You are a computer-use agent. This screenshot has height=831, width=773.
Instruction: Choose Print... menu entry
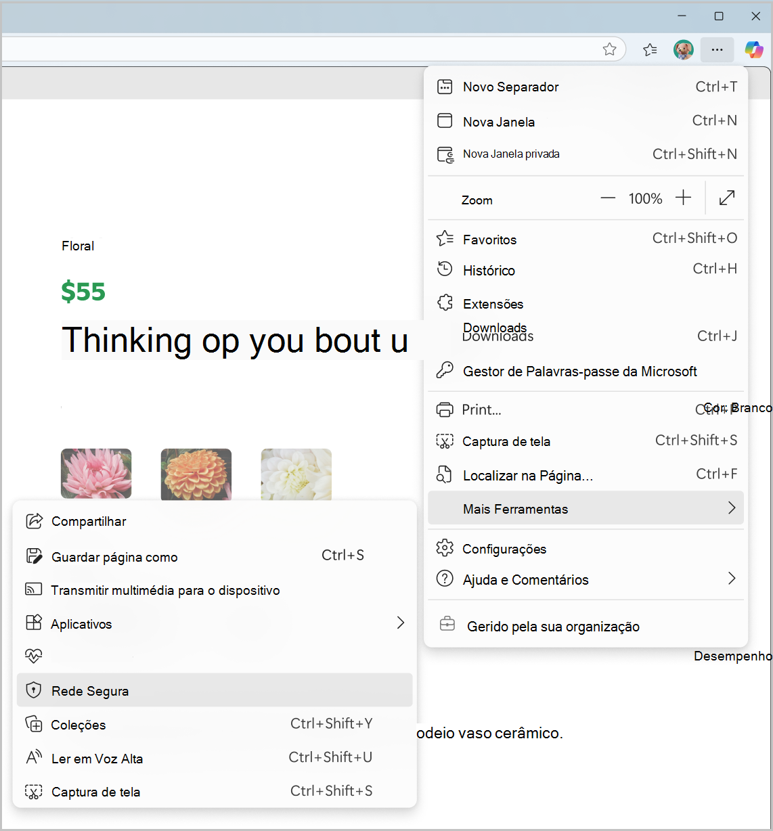[x=586, y=409]
